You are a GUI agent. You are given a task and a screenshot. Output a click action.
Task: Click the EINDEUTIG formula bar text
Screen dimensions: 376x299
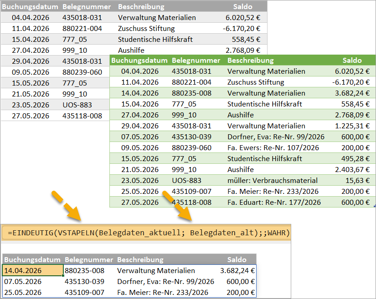(149, 233)
